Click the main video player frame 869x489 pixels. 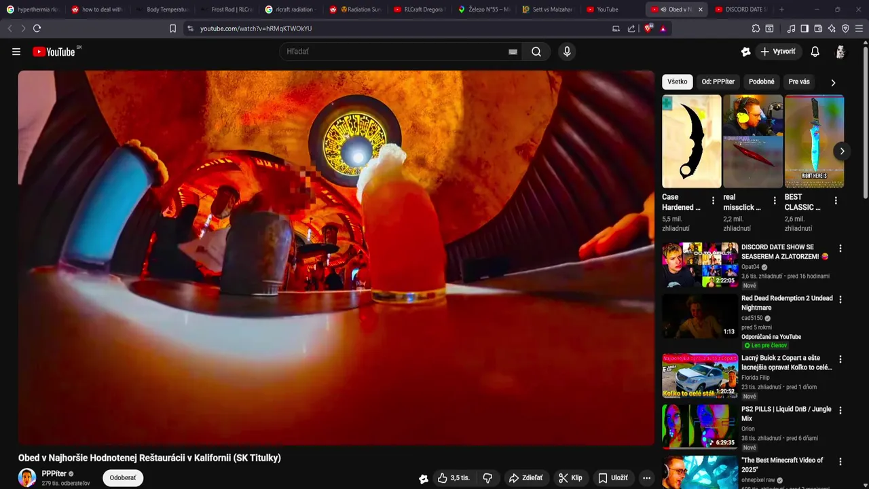pos(336,257)
